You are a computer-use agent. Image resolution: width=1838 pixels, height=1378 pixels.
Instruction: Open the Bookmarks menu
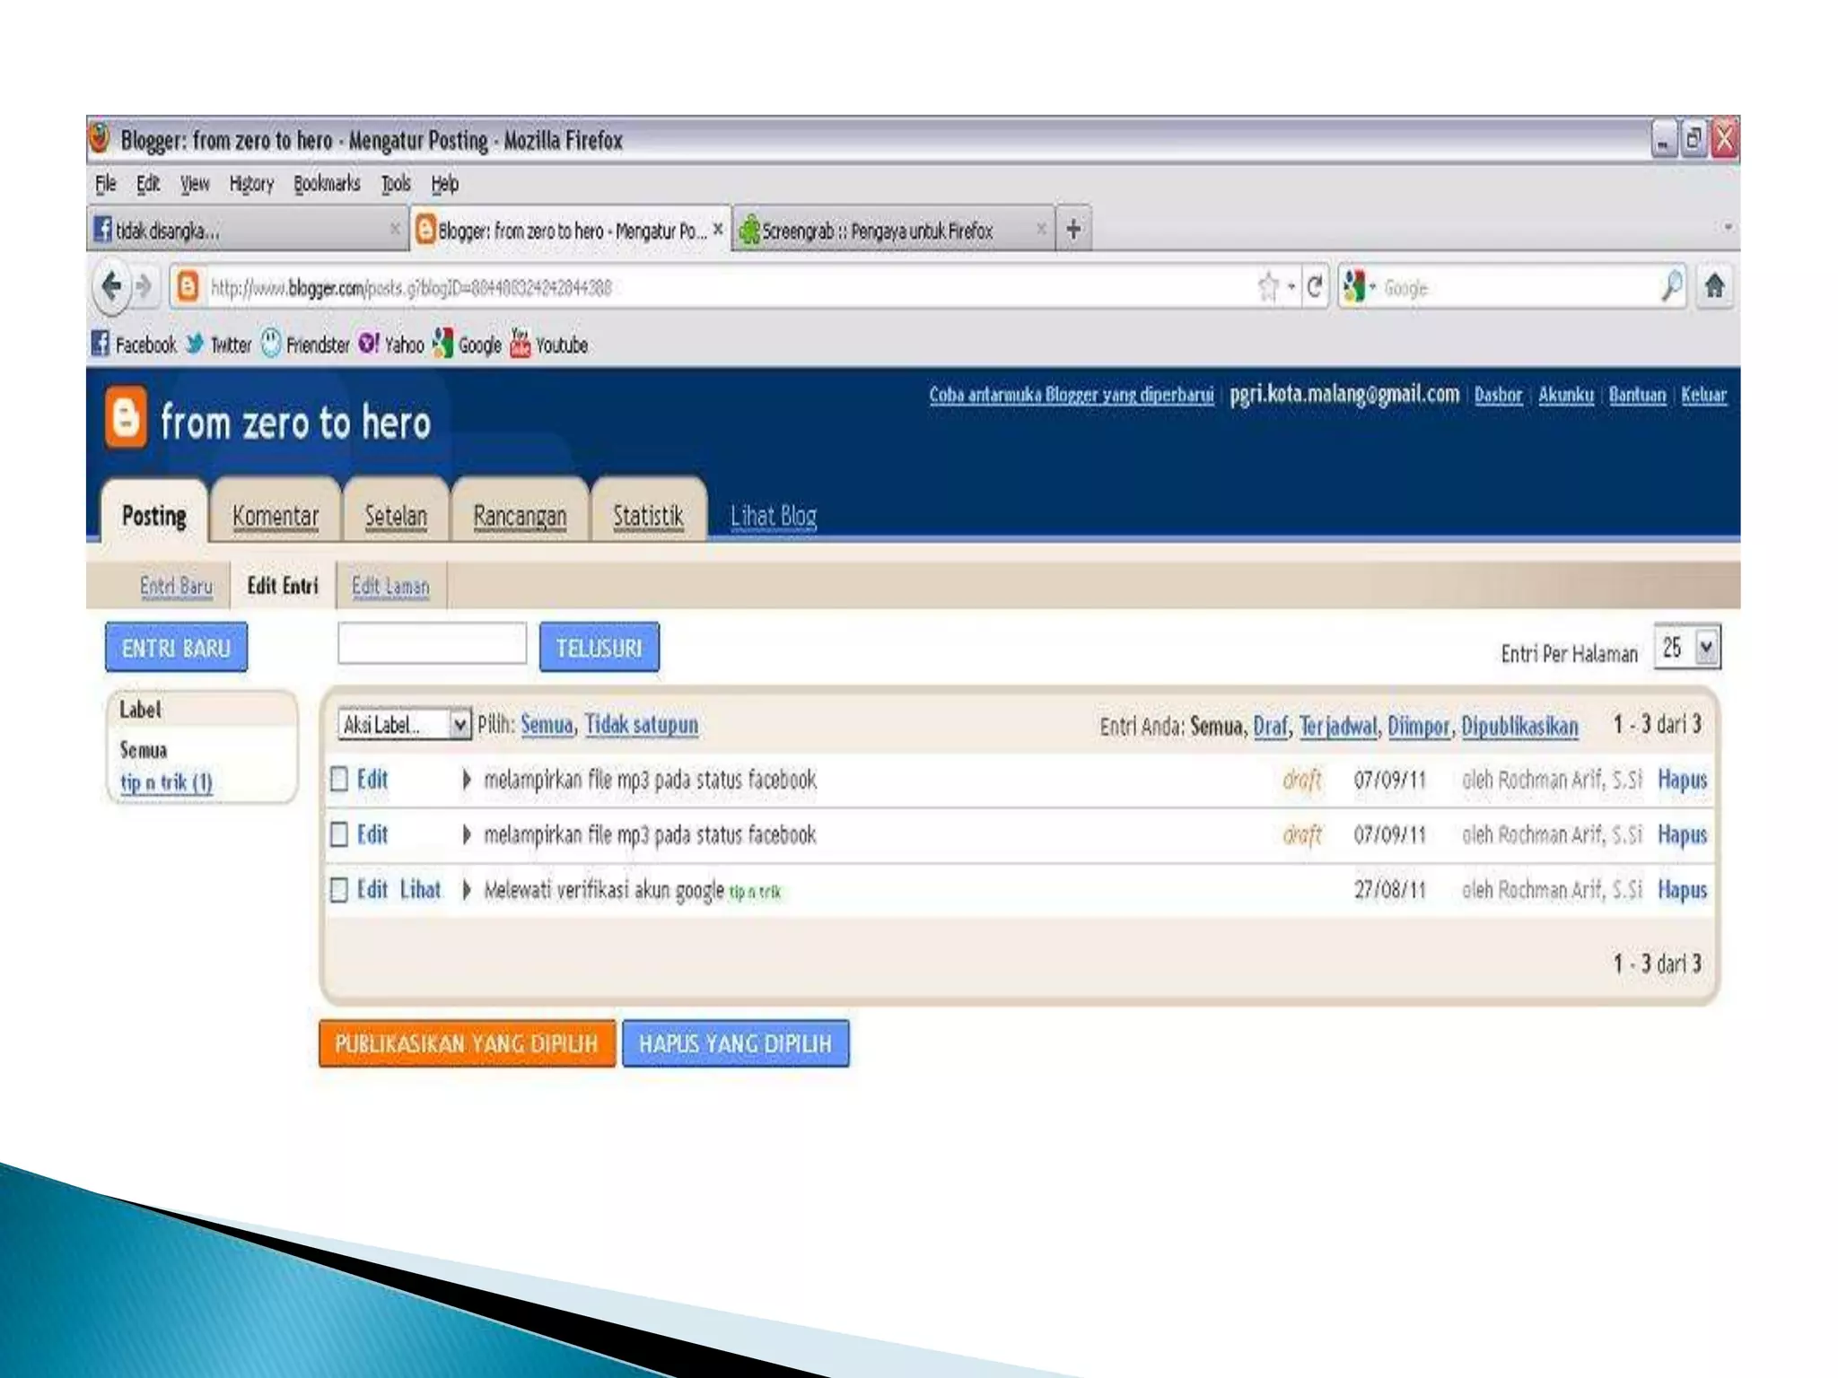point(327,184)
